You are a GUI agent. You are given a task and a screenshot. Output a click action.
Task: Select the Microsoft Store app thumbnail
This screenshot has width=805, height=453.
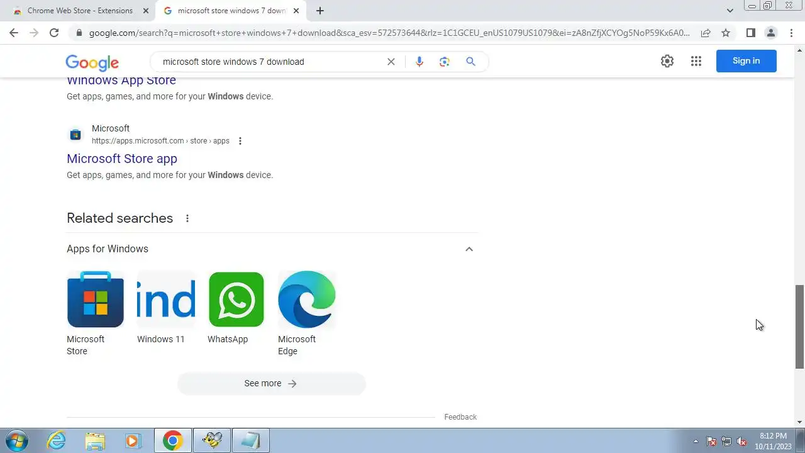(96, 300)
